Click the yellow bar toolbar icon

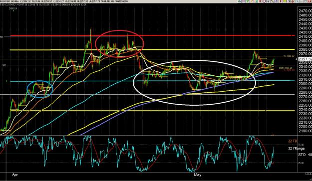click(285, 1)
